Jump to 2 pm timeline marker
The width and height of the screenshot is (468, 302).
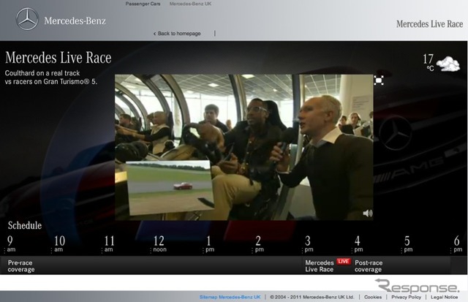(259, 244)
